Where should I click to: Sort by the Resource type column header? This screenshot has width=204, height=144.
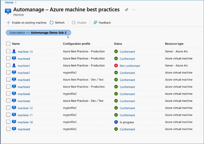[174, 44]
